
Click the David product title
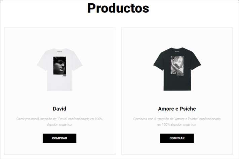click(x=59, y=109)
